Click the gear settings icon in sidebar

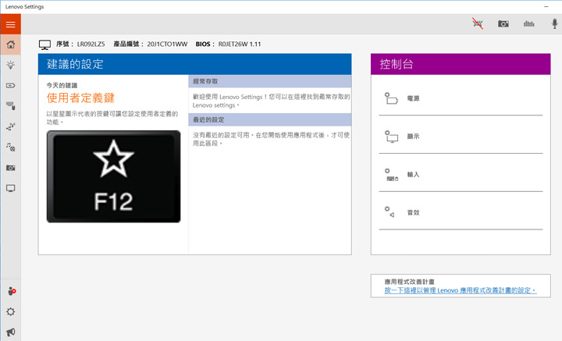click(x=11, y=311)
